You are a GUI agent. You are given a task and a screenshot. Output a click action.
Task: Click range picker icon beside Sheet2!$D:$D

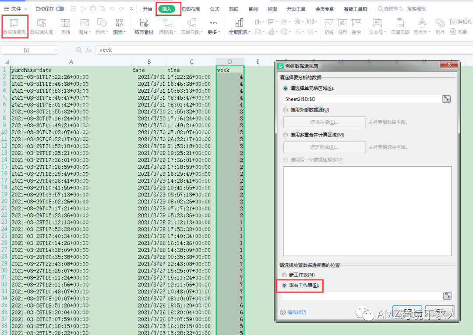[x=446, y=99]
